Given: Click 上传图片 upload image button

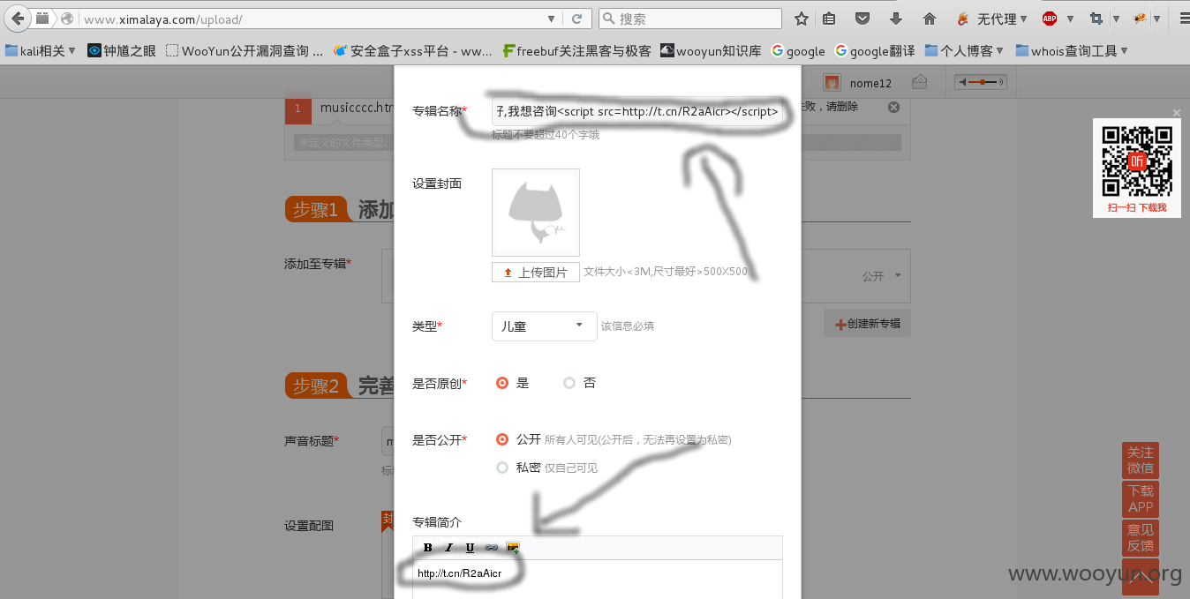Looking at the screenshot, I should [536, 272].
